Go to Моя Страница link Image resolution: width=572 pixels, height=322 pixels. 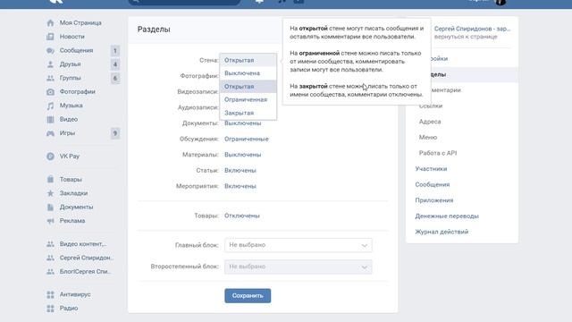[x=80, y=22]
